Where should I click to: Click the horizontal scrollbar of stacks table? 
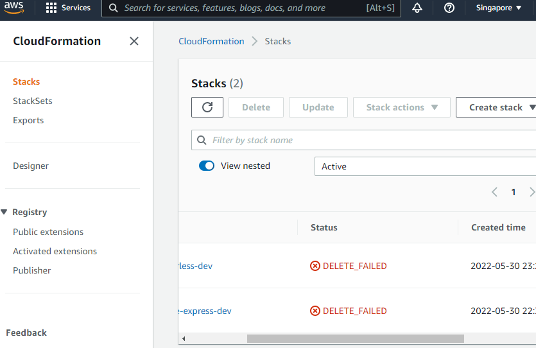tap(356, 339)
